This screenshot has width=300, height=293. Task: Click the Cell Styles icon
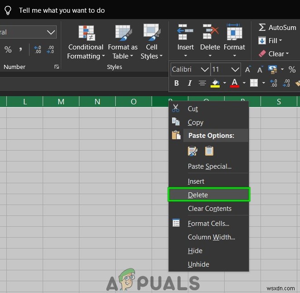pos(152,33)
